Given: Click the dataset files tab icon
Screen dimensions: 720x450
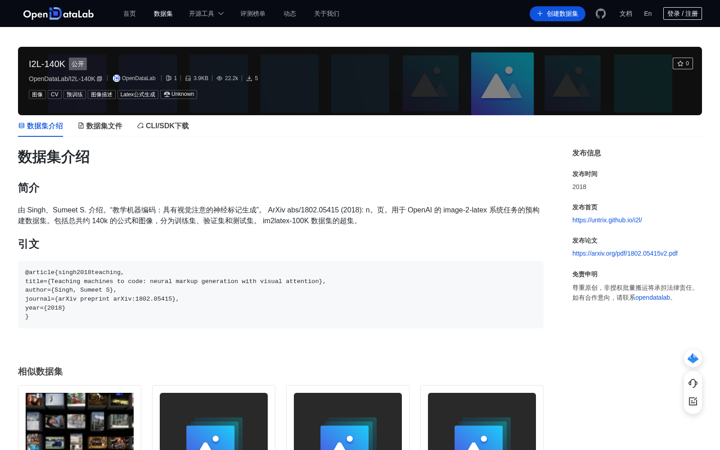Looking at the screenshot, I should (81, 126).
